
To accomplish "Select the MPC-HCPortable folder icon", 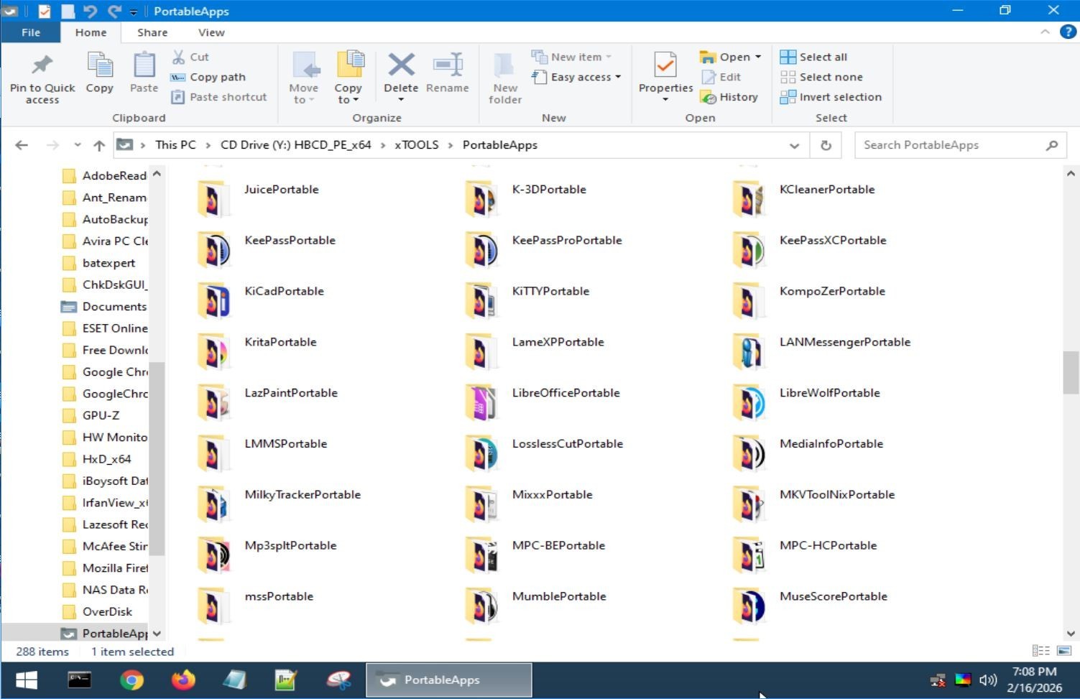I will click(749, 555).
